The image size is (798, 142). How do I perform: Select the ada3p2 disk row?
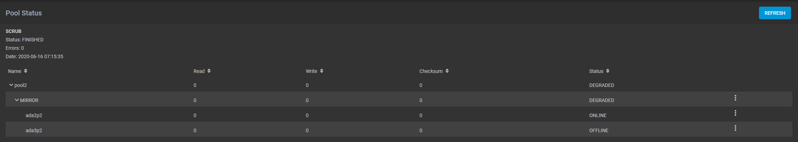34,130
